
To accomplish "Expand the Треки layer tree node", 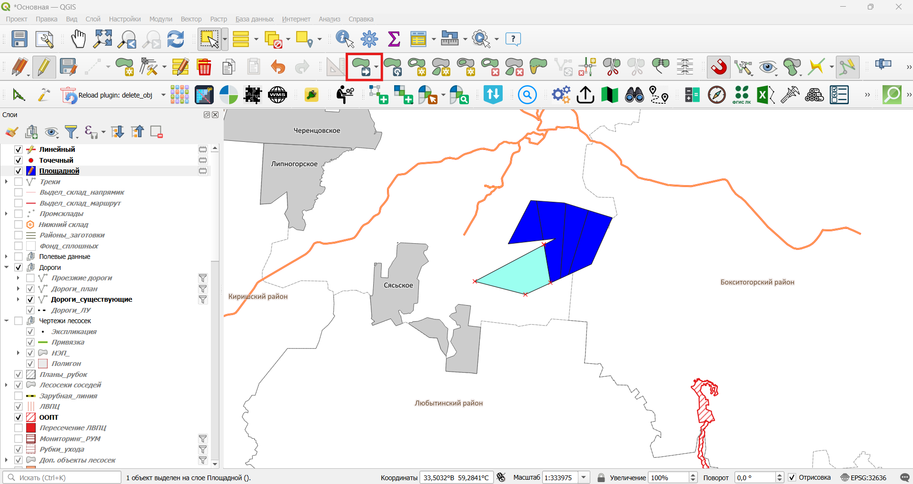I will tap(6, 182).
